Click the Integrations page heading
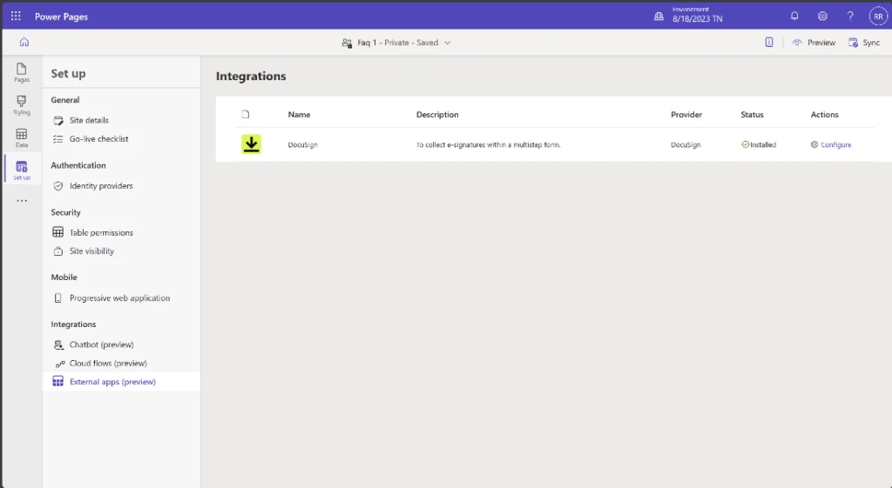The height and width of the screenshot is (488, 892). (x=251, y=77)
